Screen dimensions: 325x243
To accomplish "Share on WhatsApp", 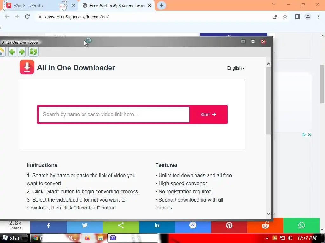I will (302, 225).
